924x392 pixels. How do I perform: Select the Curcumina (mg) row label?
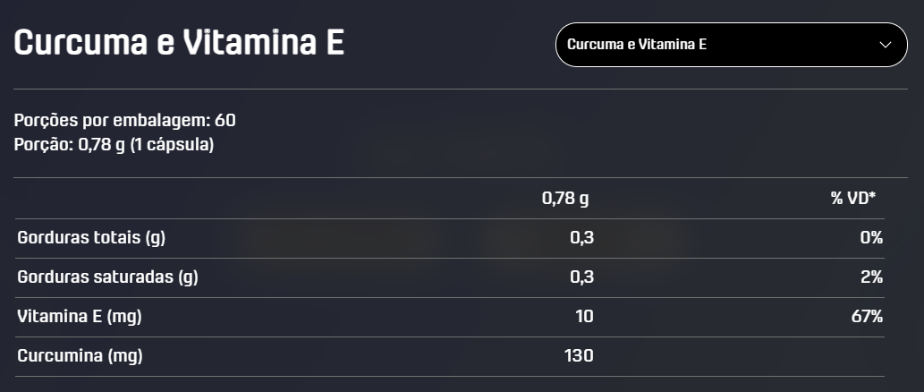81,356
